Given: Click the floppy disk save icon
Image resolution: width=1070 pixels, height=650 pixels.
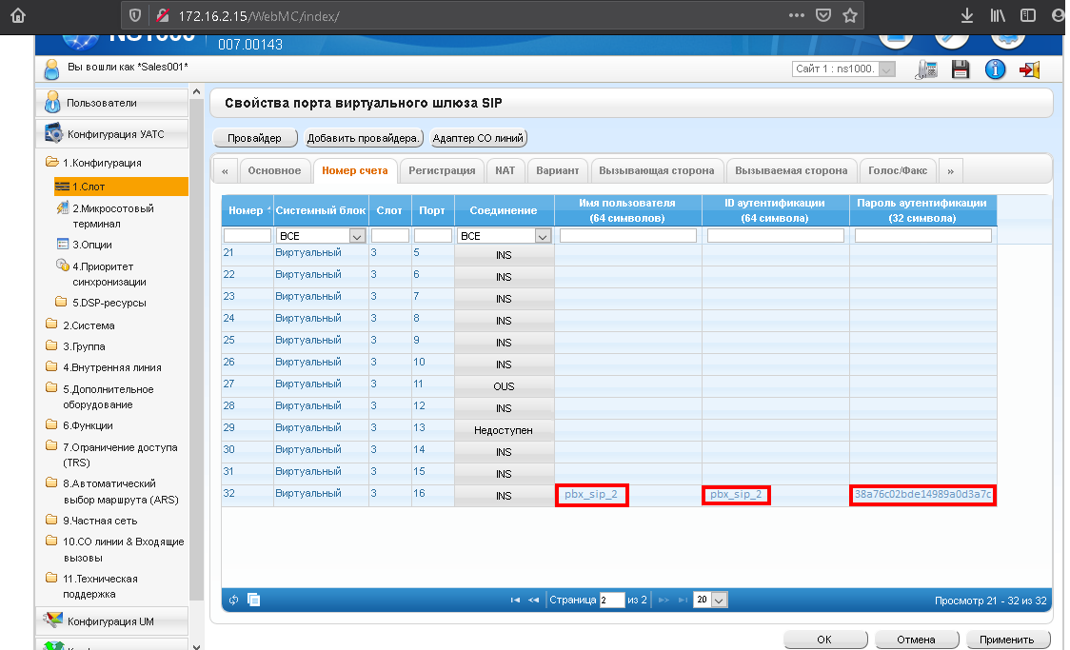Looking at the screenshot, I should (x=961, y=69).
